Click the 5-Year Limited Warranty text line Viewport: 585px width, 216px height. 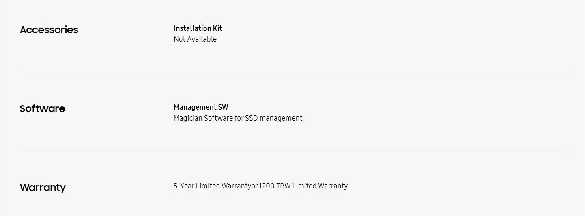coord(260,186)
